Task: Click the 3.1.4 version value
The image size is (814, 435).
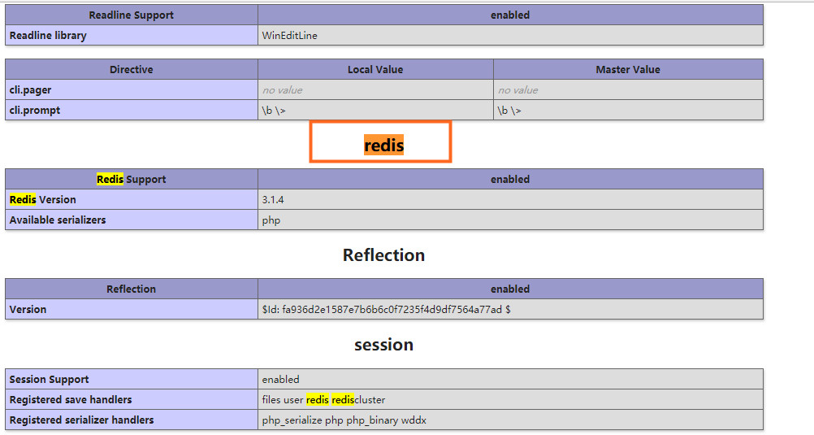Action: pos(271,200)
